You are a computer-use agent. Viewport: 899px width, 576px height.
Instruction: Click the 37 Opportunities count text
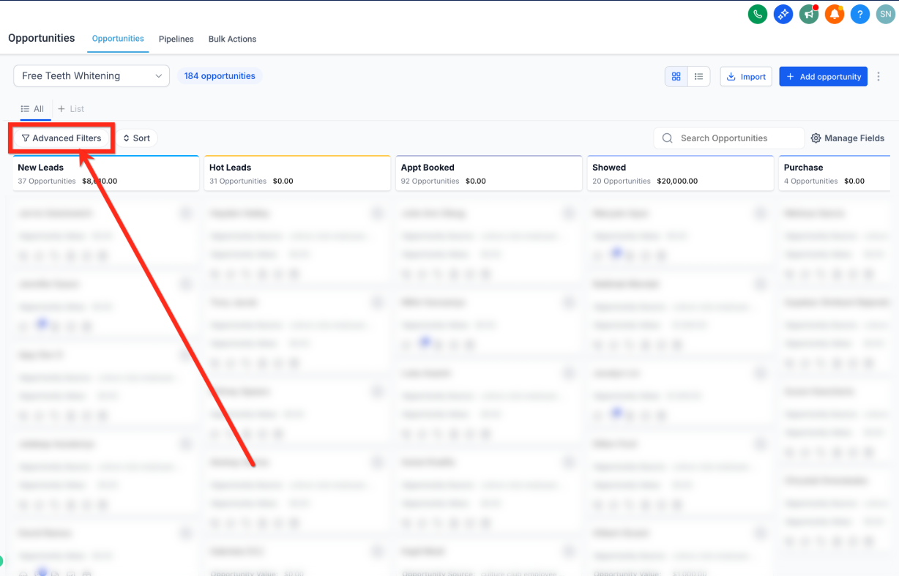47,181
